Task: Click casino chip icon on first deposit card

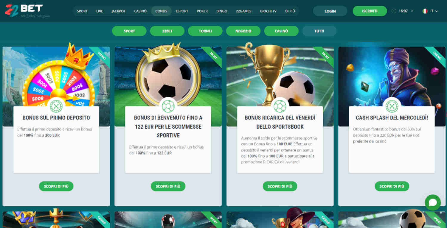Action: [x=56, y=106]
